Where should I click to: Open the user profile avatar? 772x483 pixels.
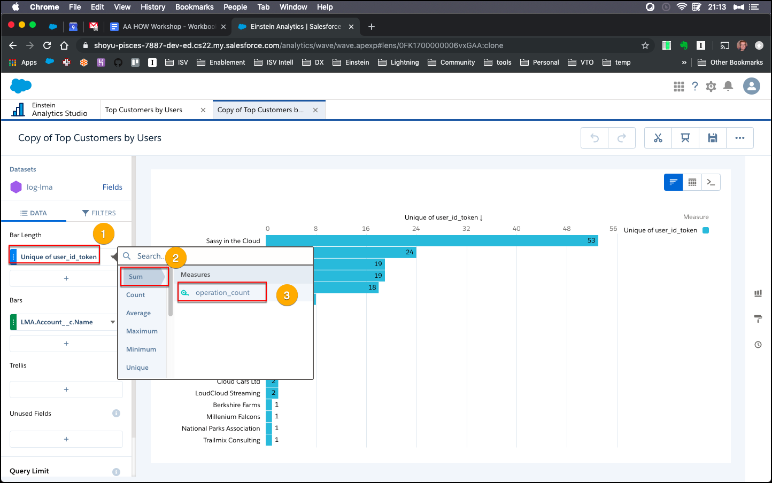point(752,86)
